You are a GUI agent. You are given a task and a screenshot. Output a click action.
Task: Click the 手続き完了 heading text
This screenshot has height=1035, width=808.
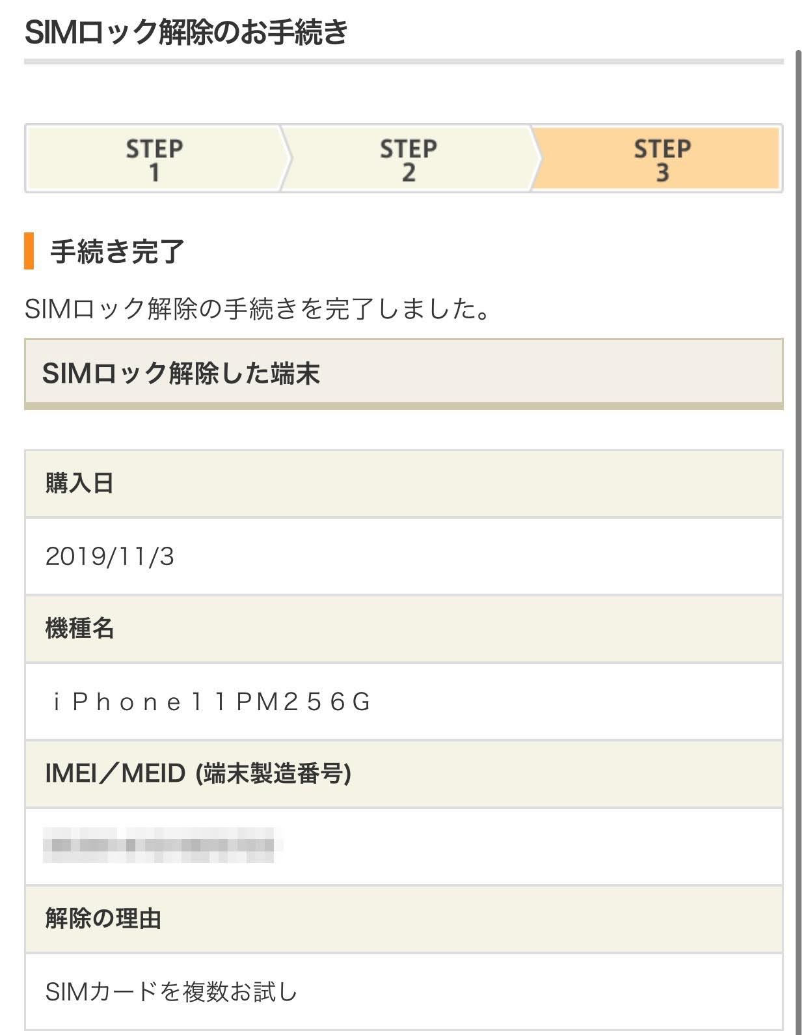[118, 251]
